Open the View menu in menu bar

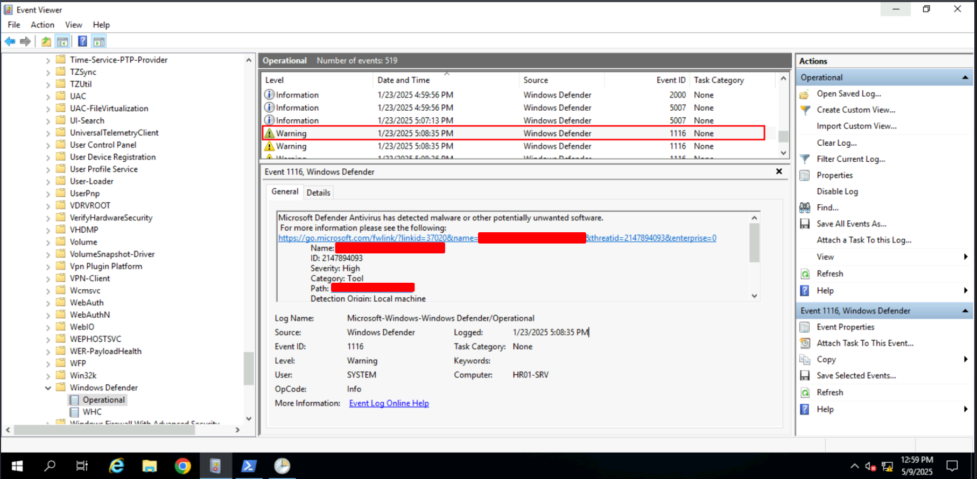[74, 25]
